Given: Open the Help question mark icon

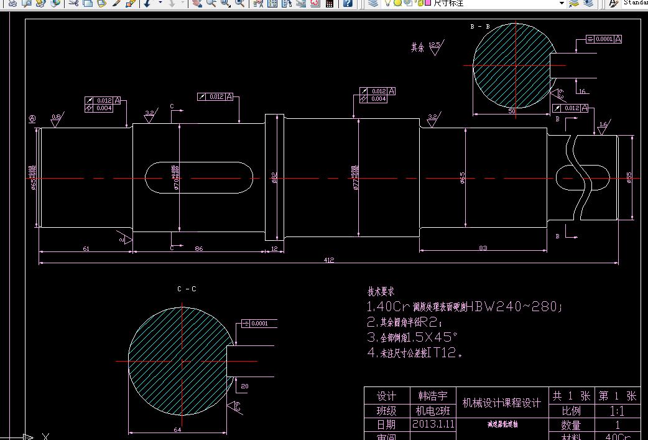Looking at the screenshot, I should [348, 3].
